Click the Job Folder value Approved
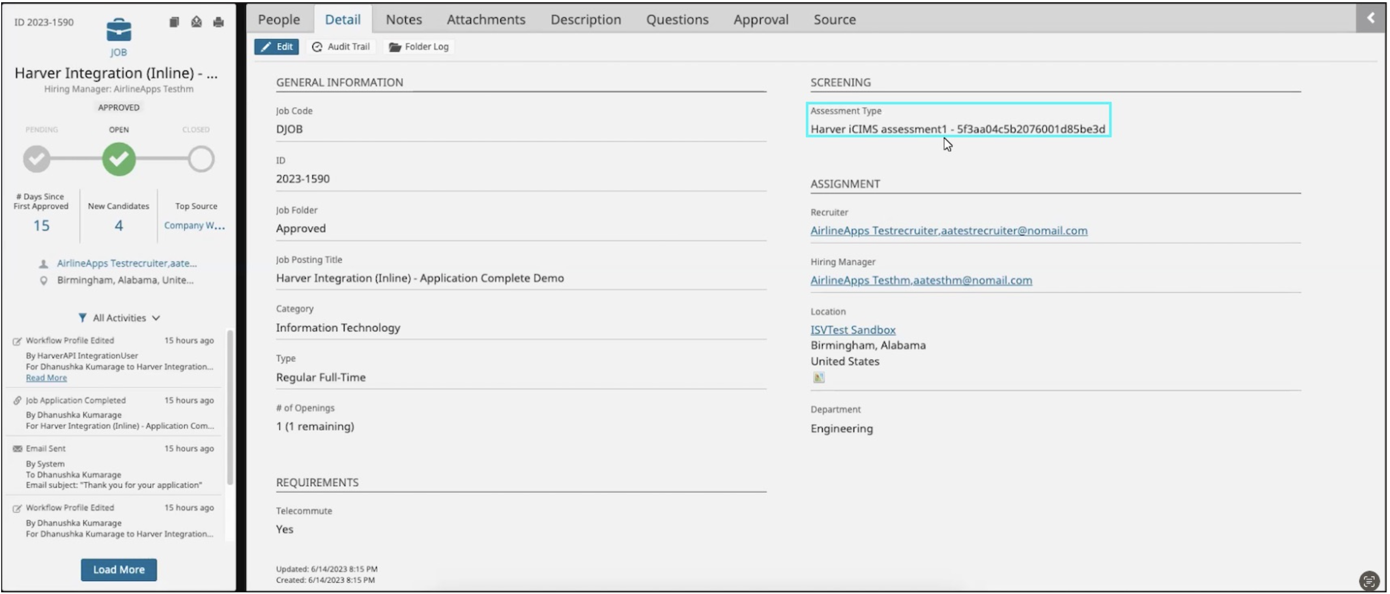The height and width of the screenshot is (594, 1390). 300,229
